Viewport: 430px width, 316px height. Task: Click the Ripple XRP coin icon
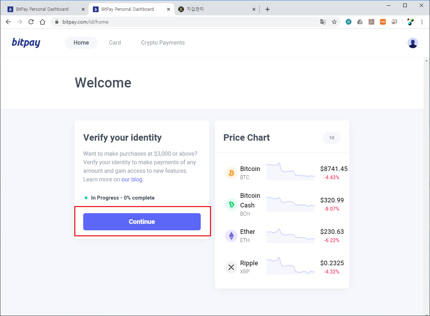tap(231, 267)
